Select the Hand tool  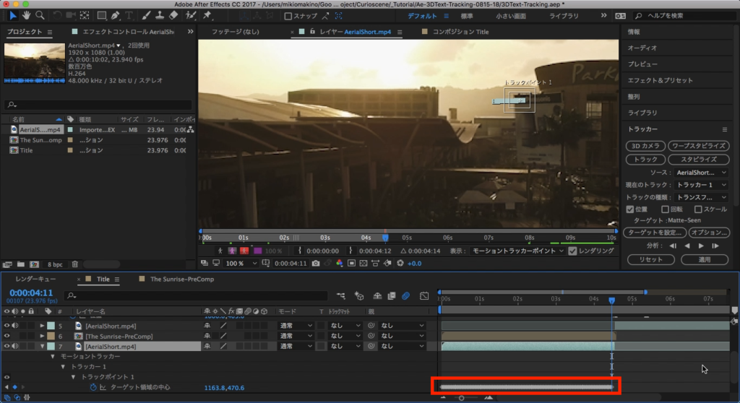pyautogui.click(x=27, y=15)
